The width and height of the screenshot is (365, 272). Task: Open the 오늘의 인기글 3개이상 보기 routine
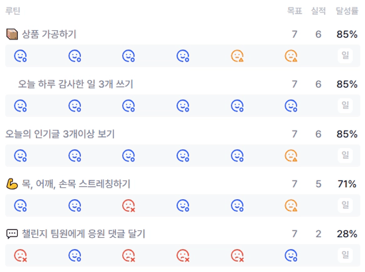(60, 134)
